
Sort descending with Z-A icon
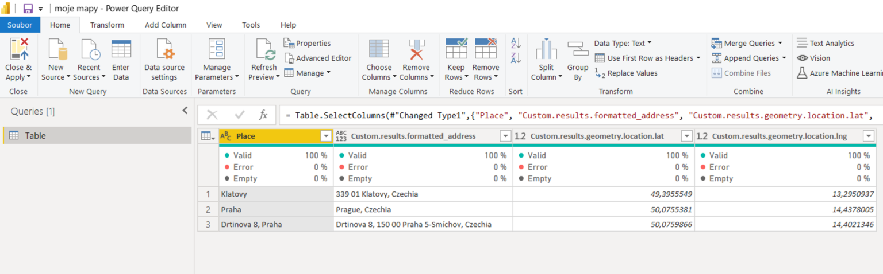(516, 58)
